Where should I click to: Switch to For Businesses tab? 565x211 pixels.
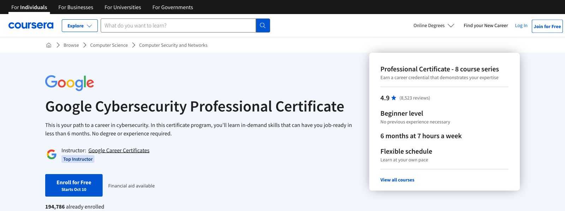point(76,7)
